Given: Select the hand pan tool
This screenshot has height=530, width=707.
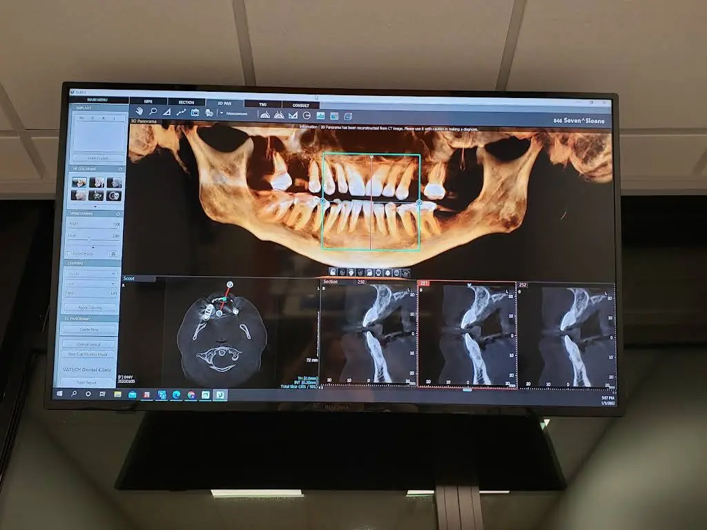Looking at the screenshot, I should click(x=139, y=111).
